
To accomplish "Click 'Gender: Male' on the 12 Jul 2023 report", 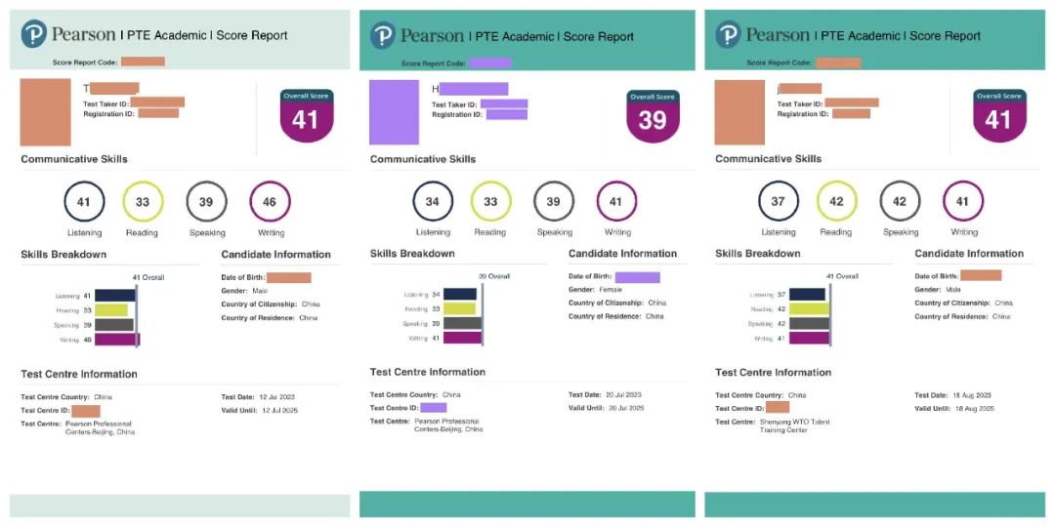I will coord(244,291).
